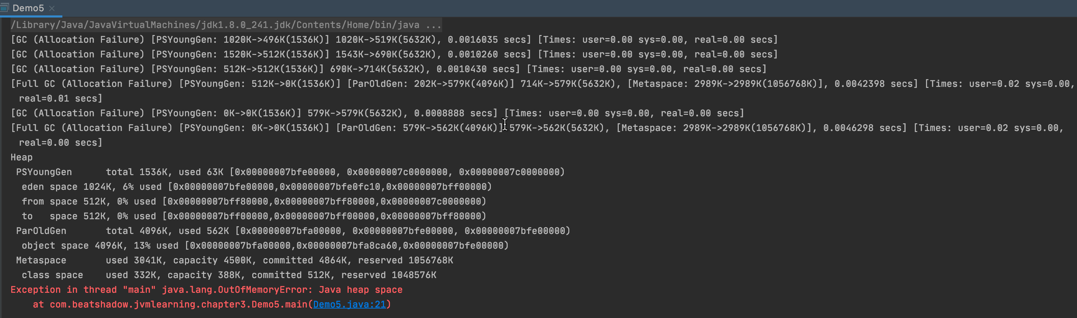Open the Demo5.java:21 stack trace link
The image size is (1077, 318).
349,305
